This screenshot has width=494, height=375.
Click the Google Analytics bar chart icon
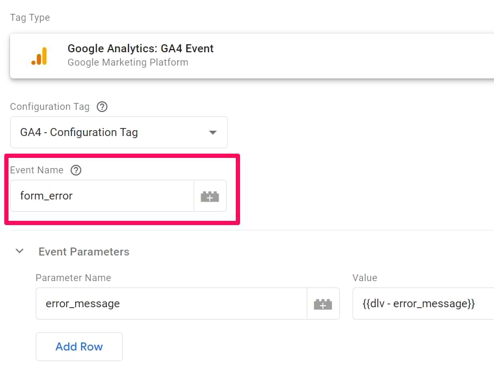(x=39, y=56)
